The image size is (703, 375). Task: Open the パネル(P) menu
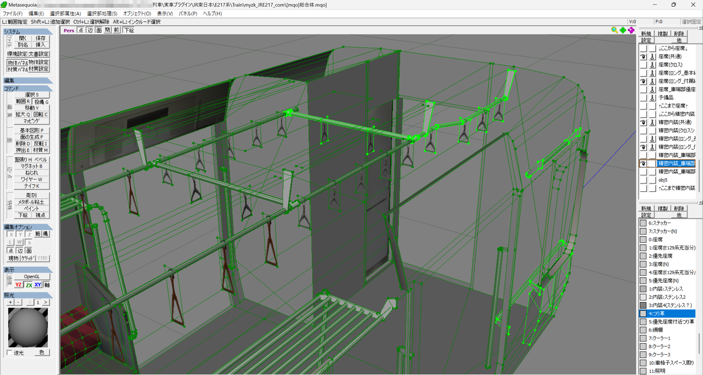point(188,13)
